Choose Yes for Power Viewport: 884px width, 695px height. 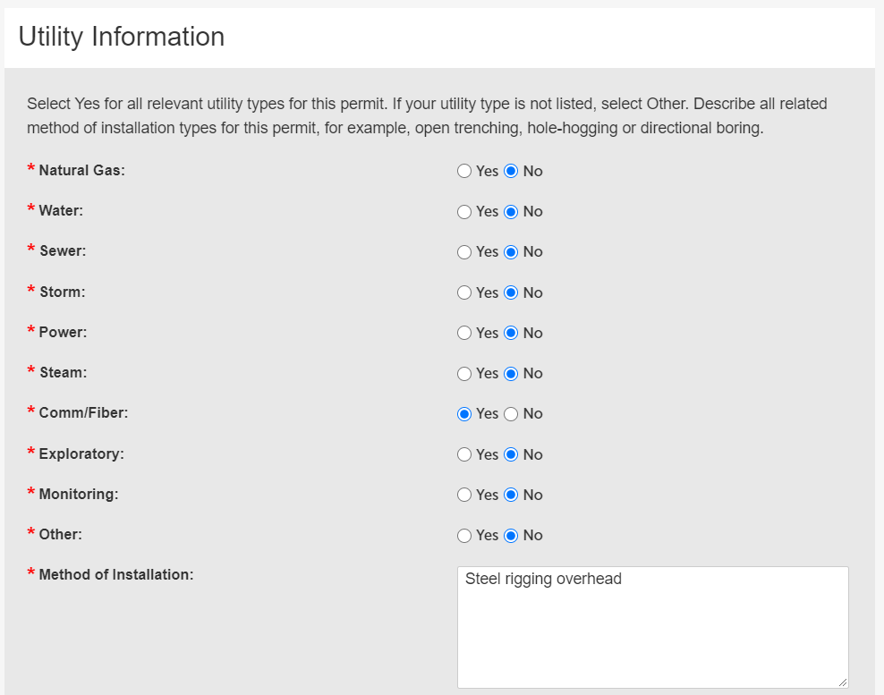pos(464,333)
